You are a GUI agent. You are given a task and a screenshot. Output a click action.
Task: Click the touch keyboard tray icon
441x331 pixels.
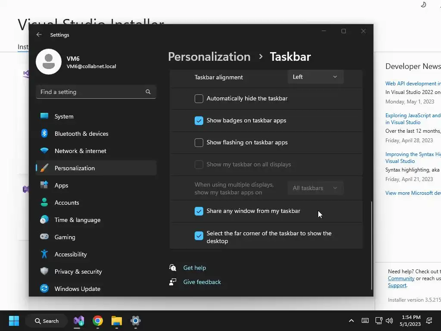click(x=365, y=321)
